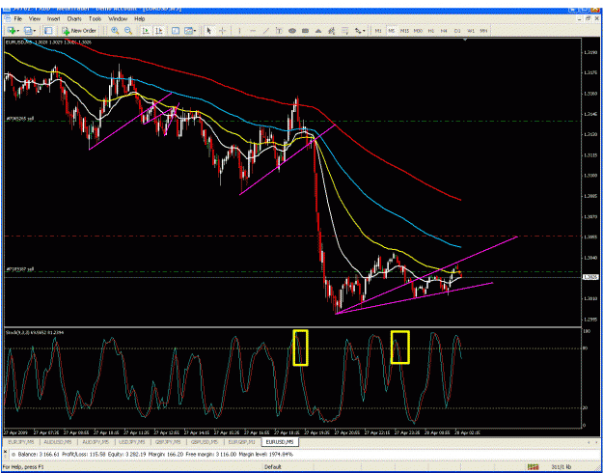Viewport: 603px width, 473px height.
Task: Select the Crosshair tool
Action: (x=223, y=31)
